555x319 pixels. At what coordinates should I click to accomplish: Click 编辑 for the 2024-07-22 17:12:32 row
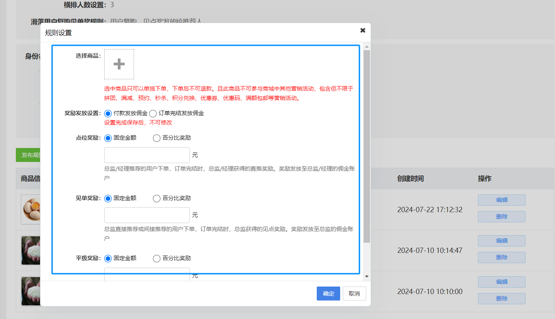[502, 200]
